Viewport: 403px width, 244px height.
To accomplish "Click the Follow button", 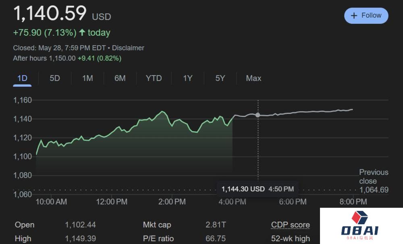I will (x=366, y=16).
